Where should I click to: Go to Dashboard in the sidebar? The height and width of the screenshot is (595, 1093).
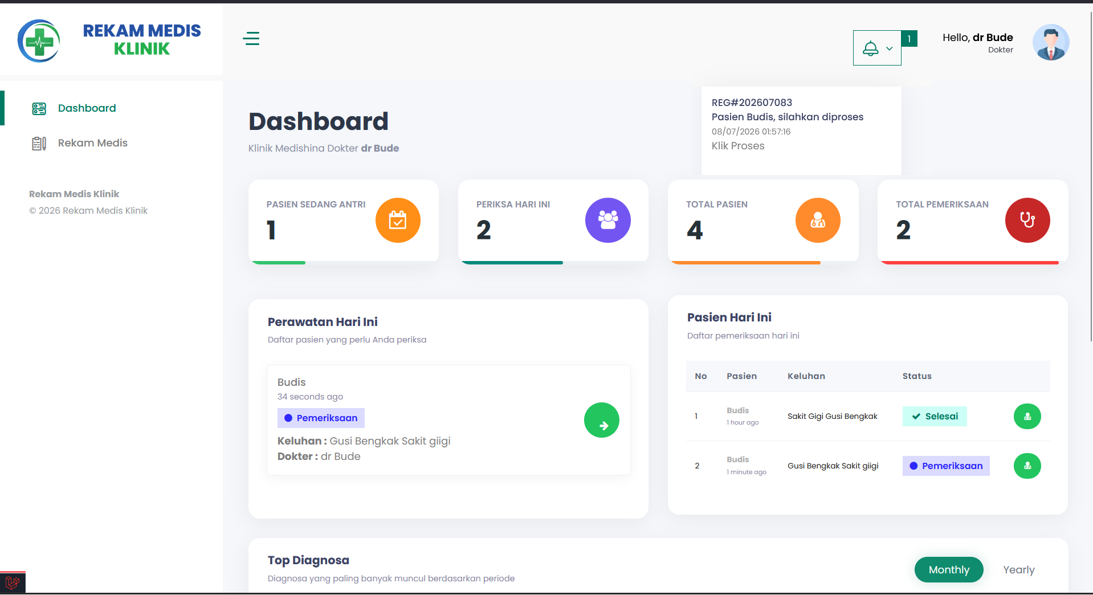pyautogui.click(x=87, y=108)
